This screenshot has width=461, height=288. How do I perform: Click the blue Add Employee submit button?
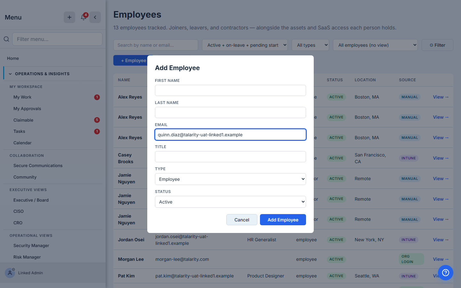click(x=283, y=220)
